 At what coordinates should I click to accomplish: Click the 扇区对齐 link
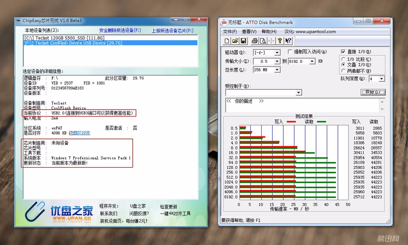click(x=81, y=133)
